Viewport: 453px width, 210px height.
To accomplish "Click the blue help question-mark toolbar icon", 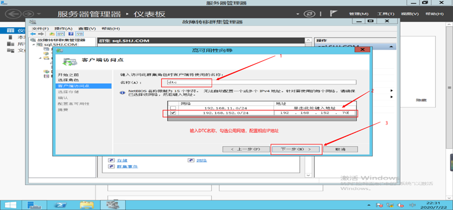I will point(71,34).
